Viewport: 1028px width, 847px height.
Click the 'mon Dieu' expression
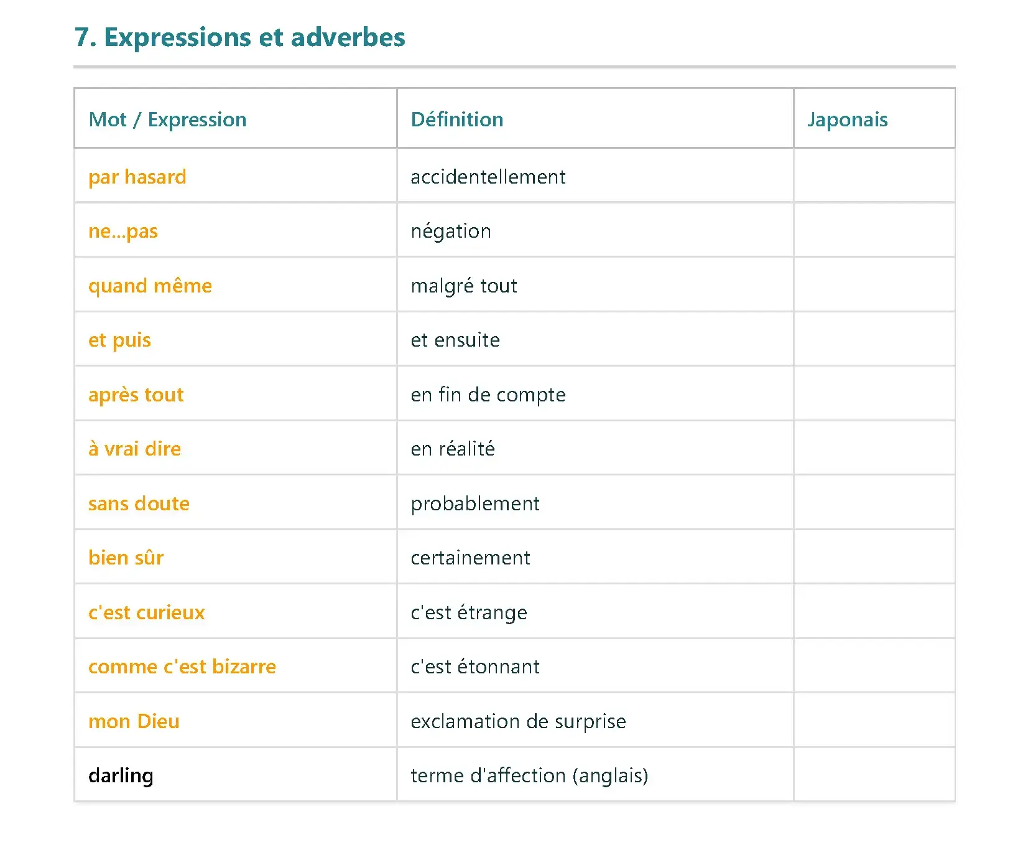(134, 721)
